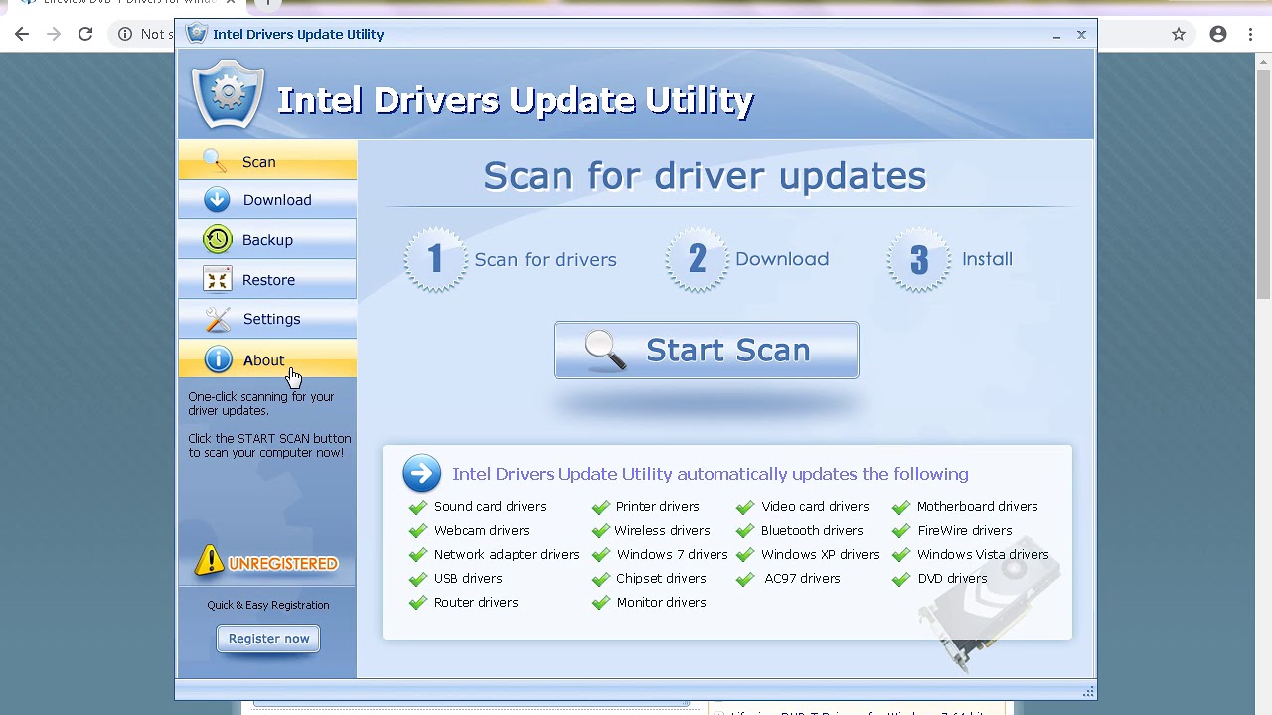Click step 1 badge for Scan for drivers
This screenshot has width=1272, height=715.
tap(435, 259)
